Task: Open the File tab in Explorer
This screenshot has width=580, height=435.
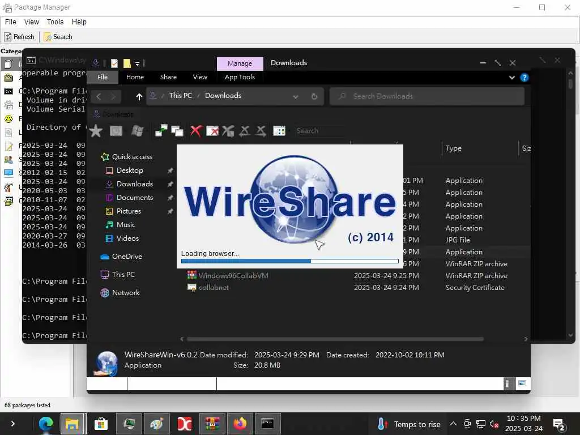Action: coord(103,77)
